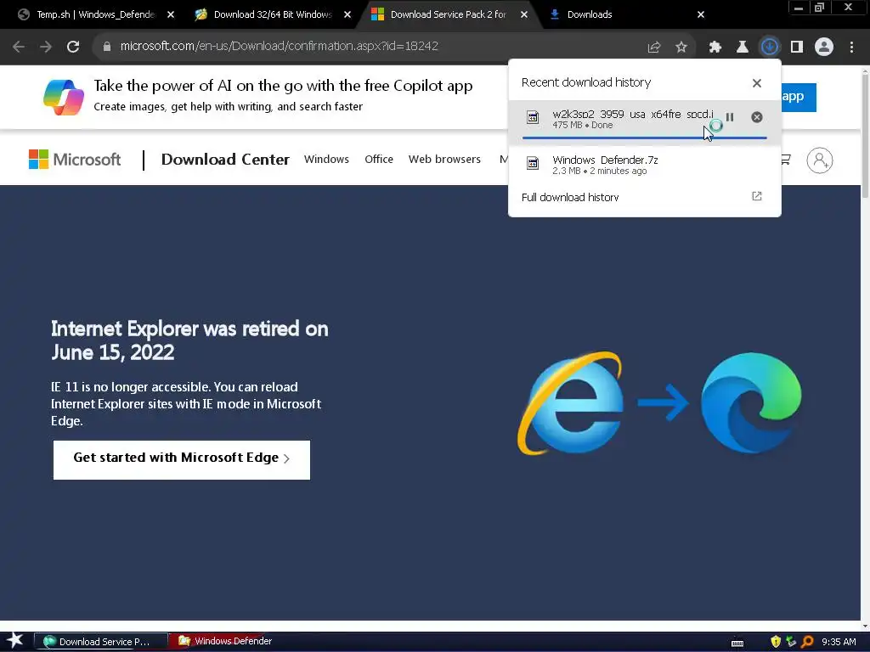Click the Internet Explorer logo image
870x652 pixels.
point(572,403)
